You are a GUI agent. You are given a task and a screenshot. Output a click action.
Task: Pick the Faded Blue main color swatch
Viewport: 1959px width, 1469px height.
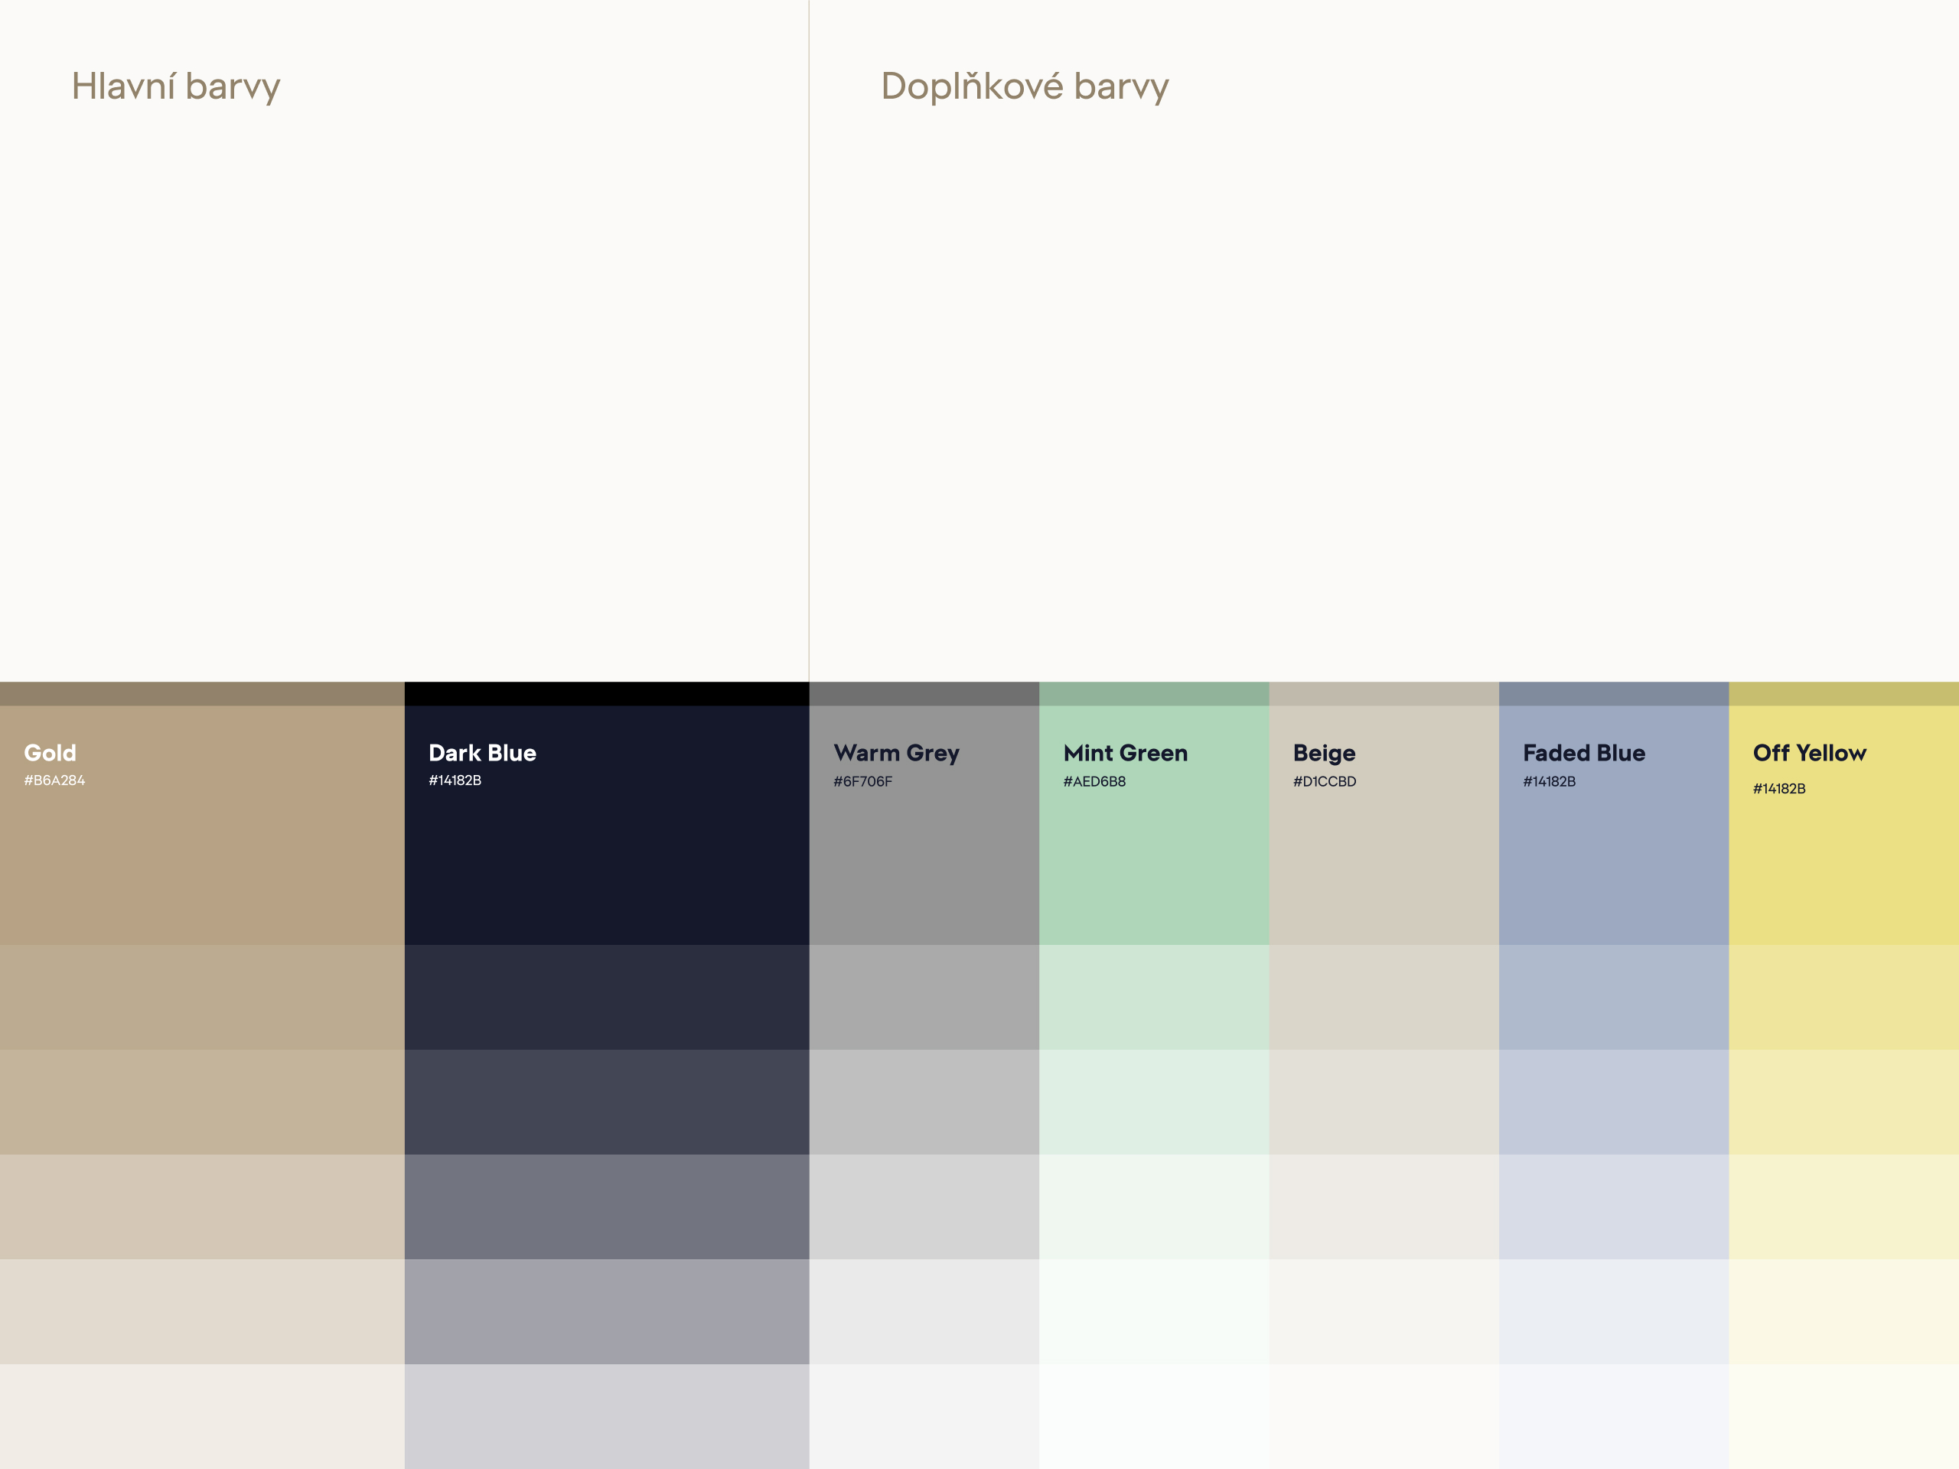(x=1614, y=826)
